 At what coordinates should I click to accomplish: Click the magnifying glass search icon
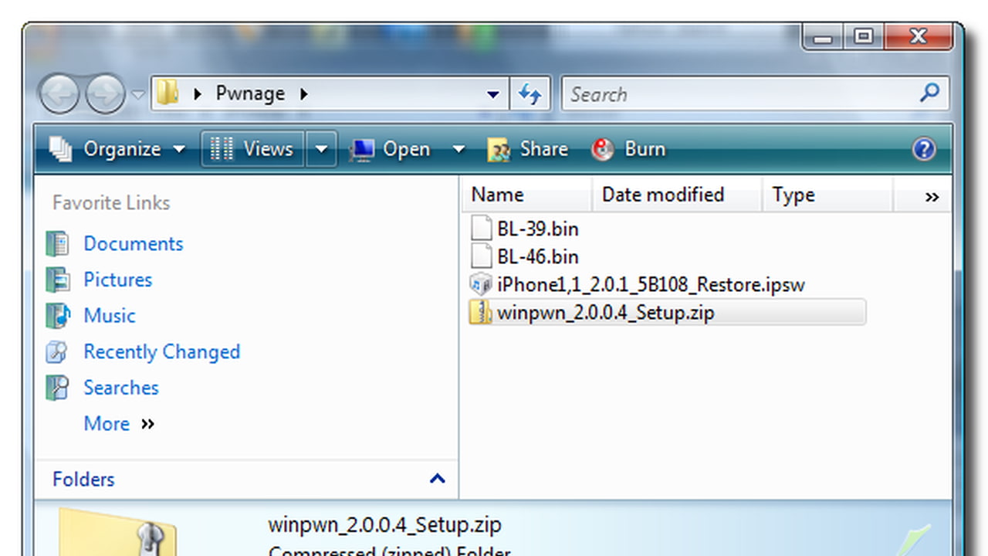[931, 93]
